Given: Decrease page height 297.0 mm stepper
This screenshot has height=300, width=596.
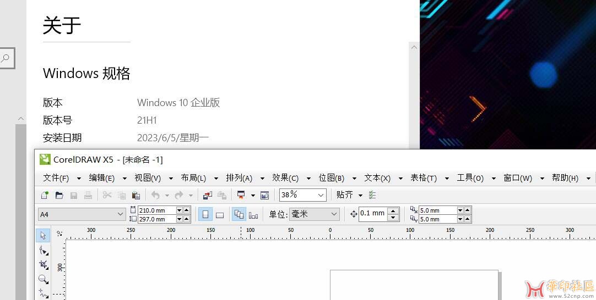Looking at the screenshot, I should (180, 219).
